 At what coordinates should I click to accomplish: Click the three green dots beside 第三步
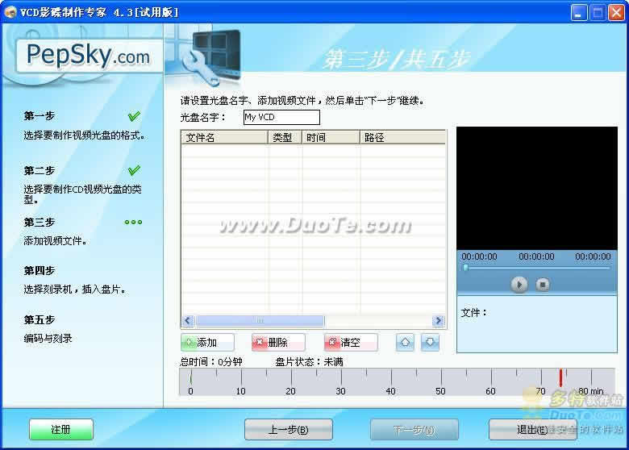[x=134, y=223]
